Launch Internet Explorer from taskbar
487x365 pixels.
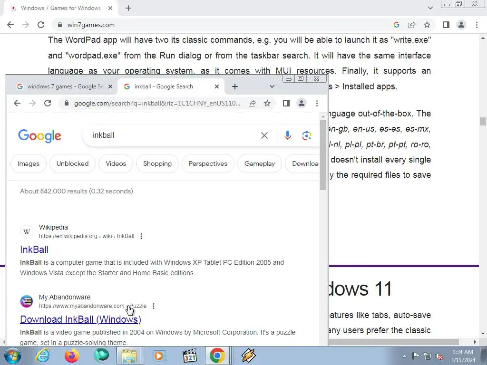point(42,355)
